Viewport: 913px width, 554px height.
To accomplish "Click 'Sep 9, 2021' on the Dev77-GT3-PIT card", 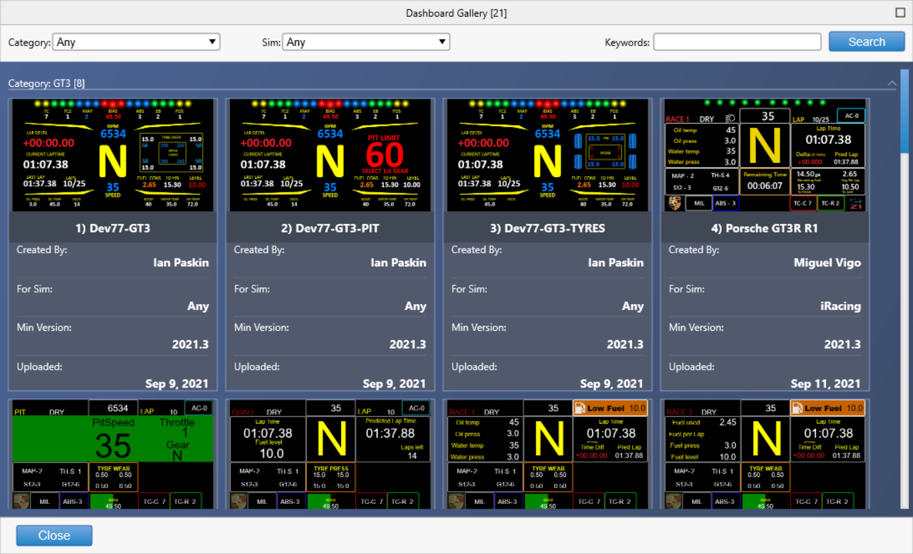I will [394, 384].
